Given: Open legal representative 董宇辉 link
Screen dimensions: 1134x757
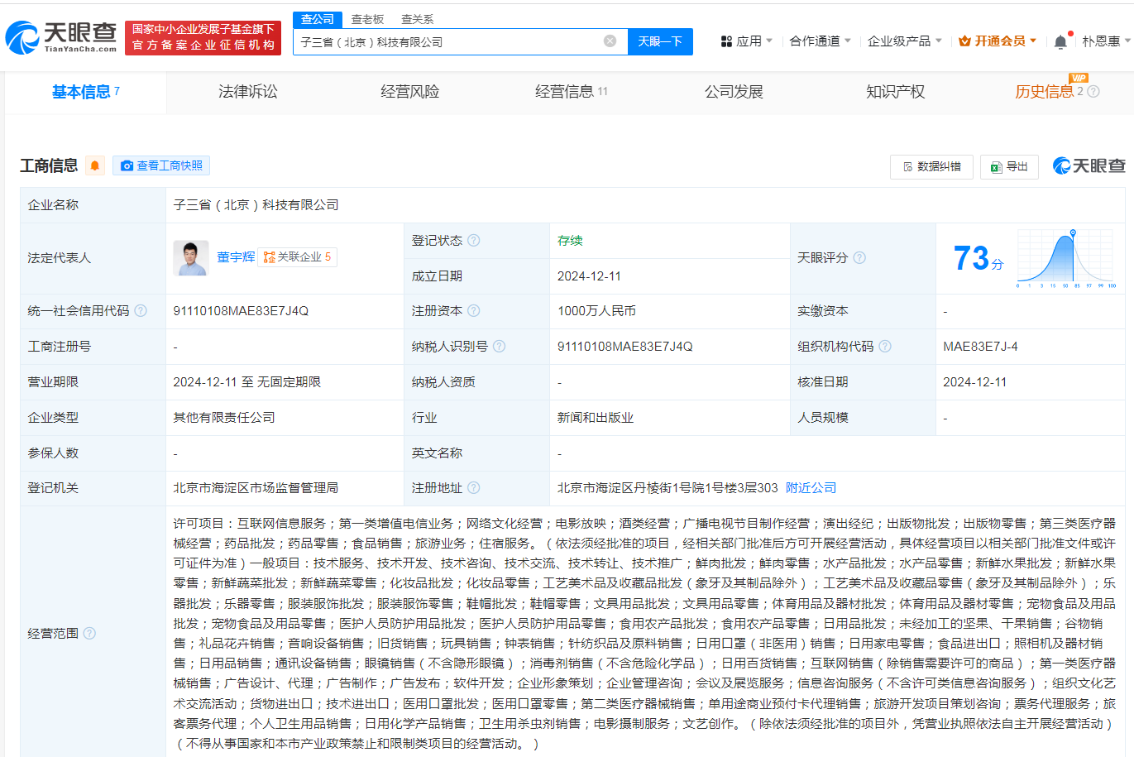Looking at the screenshot, I should pyautogui.click(x=236, y=257).
